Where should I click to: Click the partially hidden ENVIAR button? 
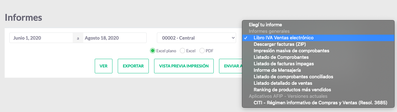click(231, 66)
